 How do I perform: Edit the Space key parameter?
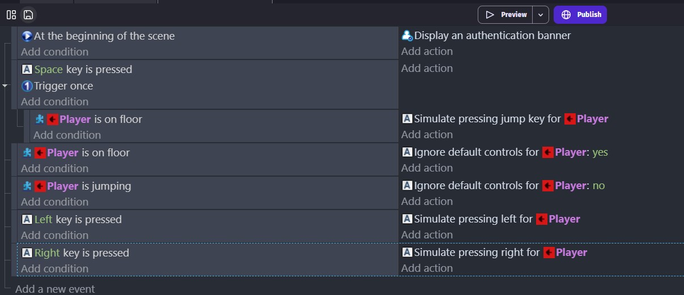pos(49,70)
